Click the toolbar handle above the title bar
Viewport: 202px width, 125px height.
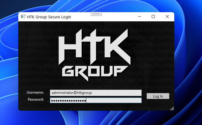click(96, 14)
